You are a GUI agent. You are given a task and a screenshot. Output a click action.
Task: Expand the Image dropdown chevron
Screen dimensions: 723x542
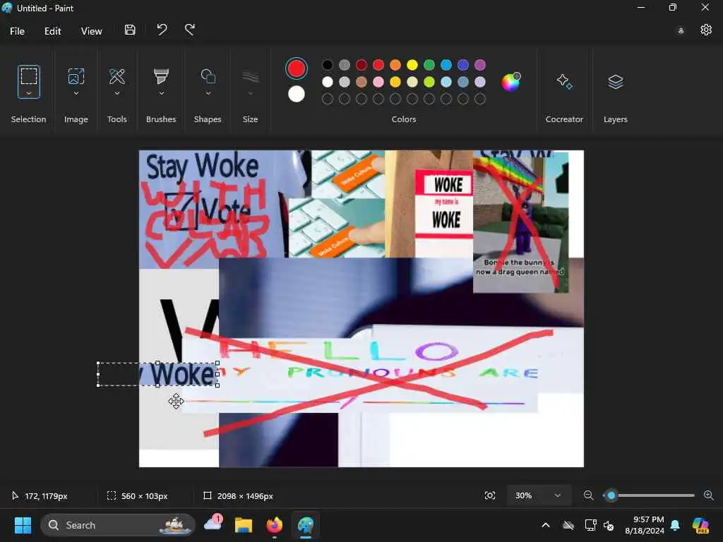(x=76, y=93)
